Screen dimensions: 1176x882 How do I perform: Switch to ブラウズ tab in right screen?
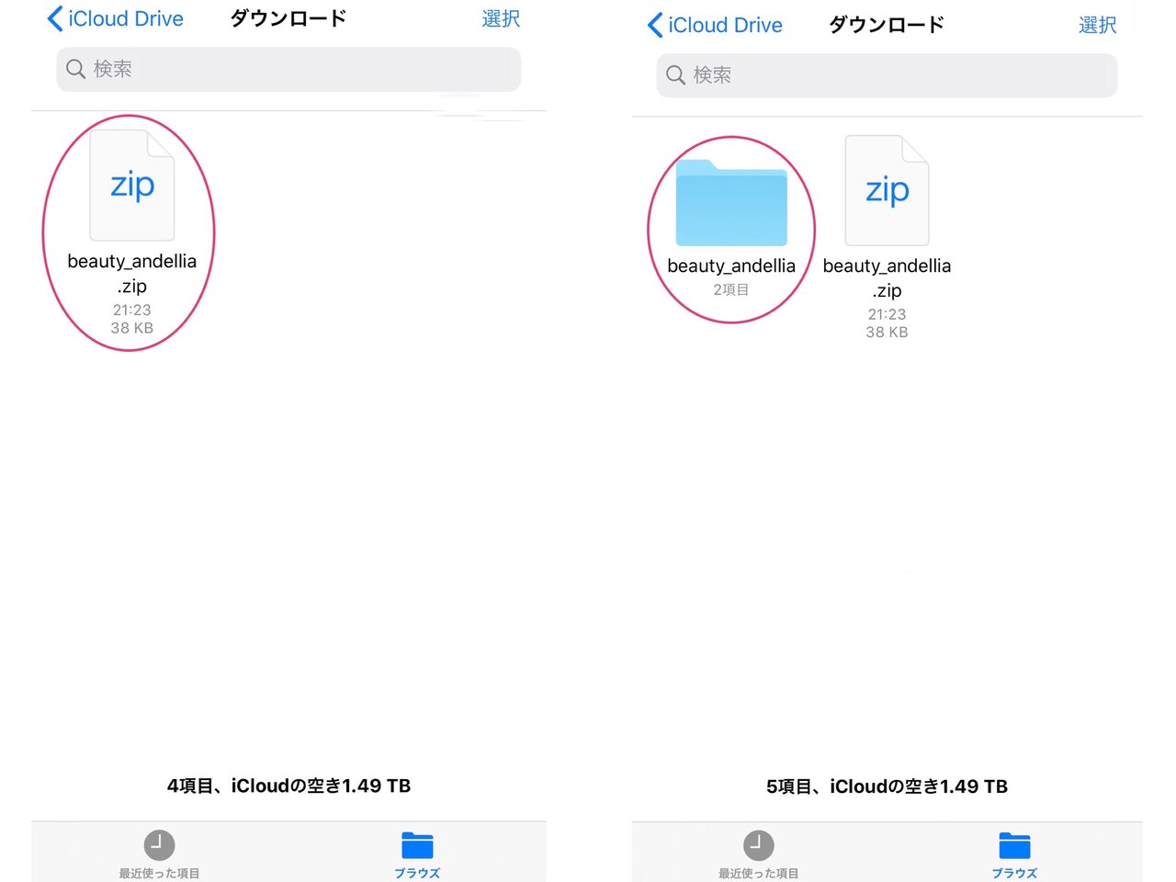(x=1014, y=855)
